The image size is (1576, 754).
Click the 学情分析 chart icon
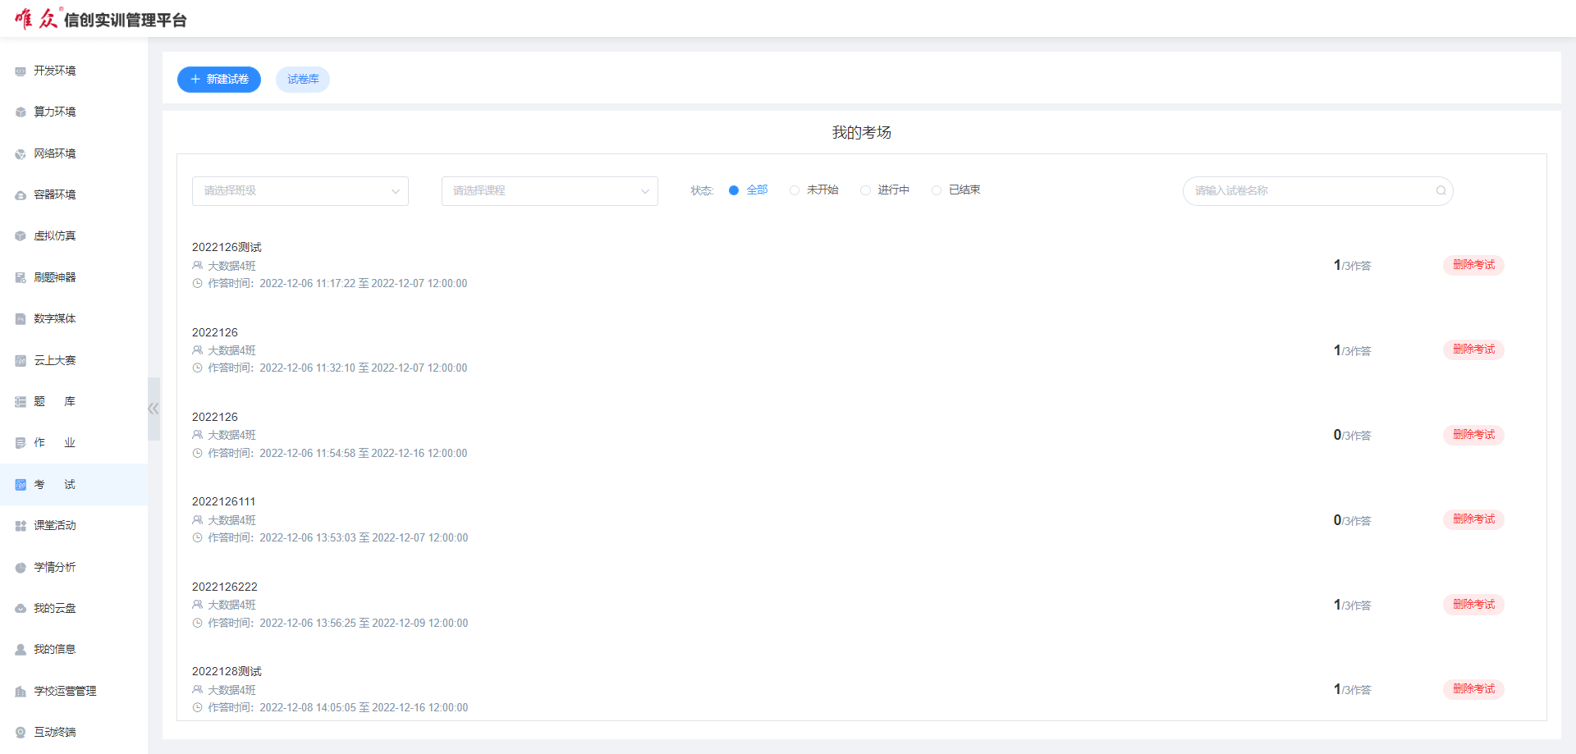(x=21, y=568)
